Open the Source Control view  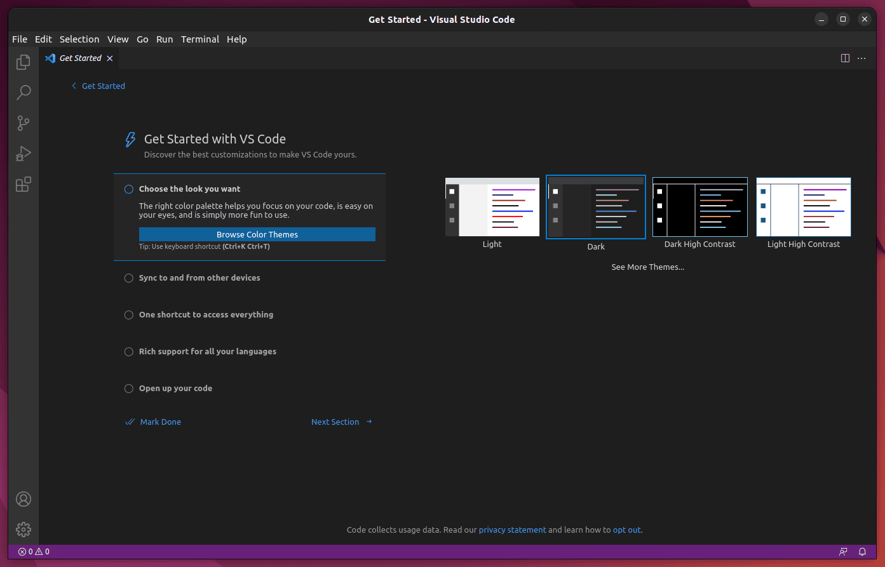click(x=23, y=123)
